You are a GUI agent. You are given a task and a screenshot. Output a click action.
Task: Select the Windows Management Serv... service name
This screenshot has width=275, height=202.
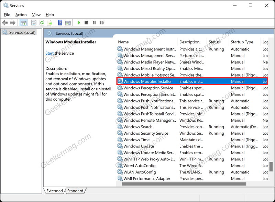coord(150,56)
